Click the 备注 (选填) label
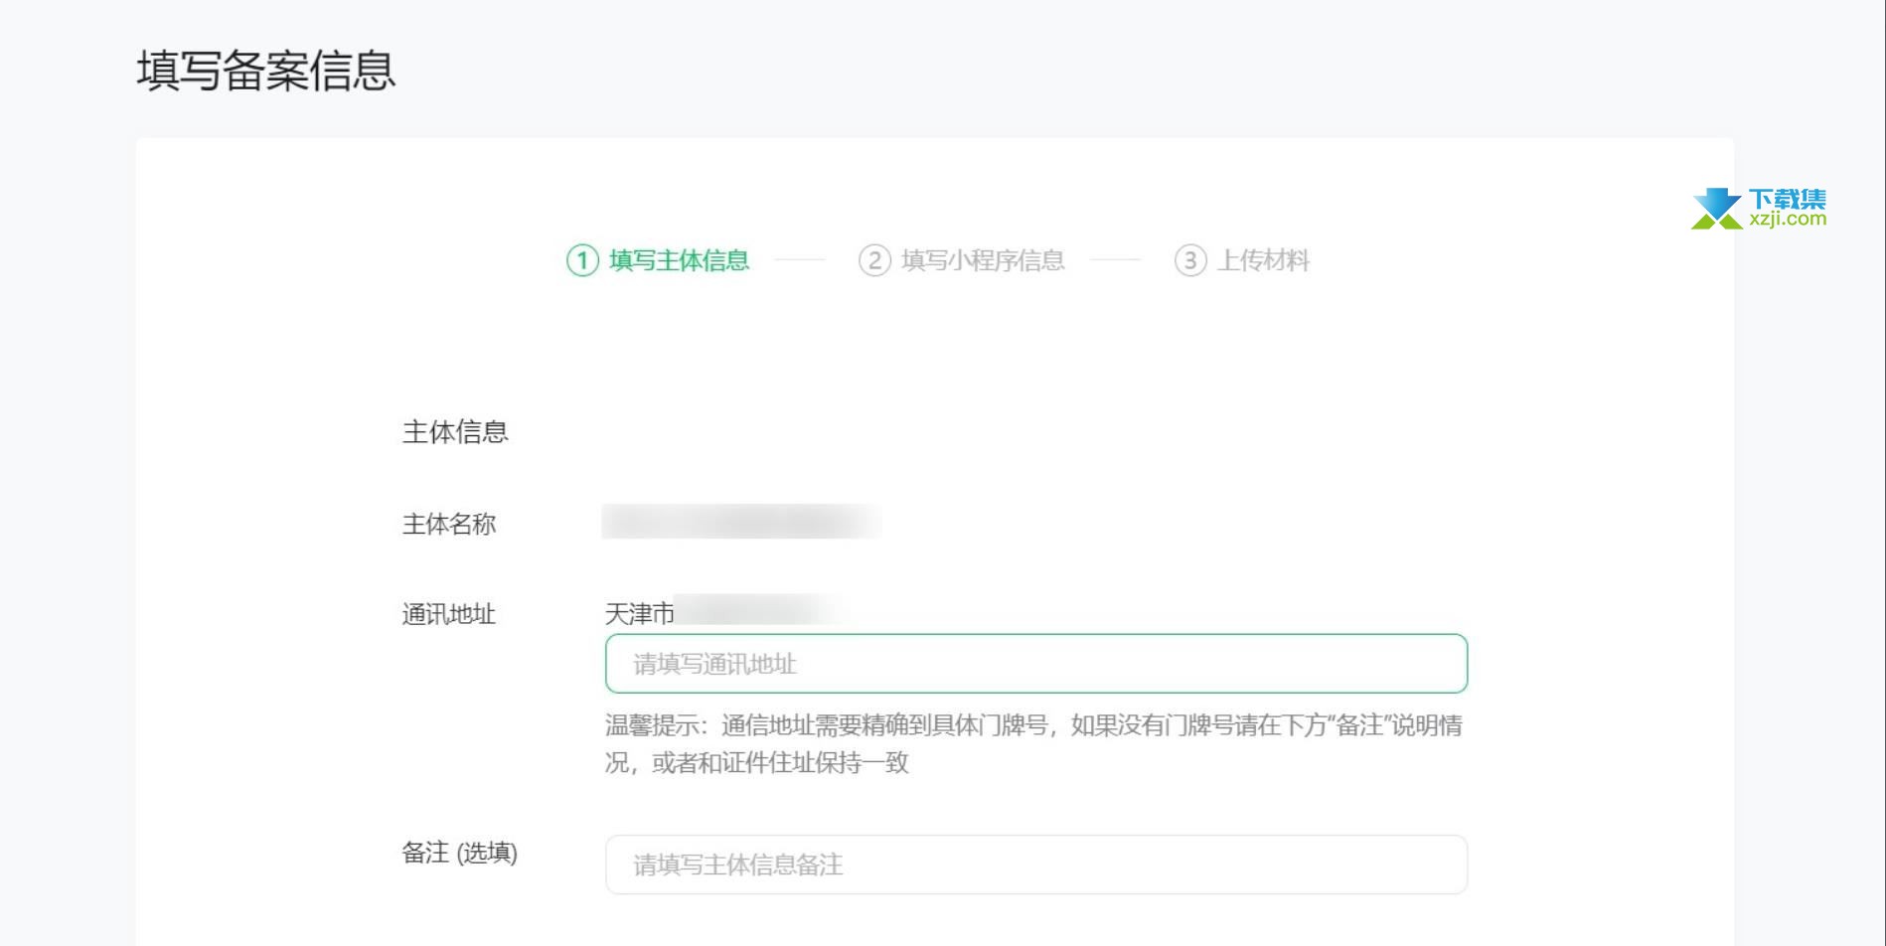This screenshot has width=1886, height=946. [x=460, y=853]
